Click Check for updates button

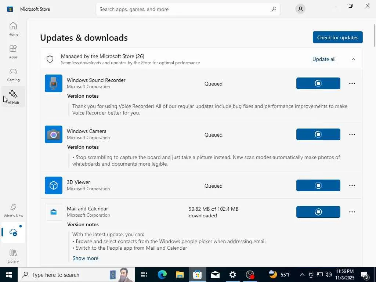point(338,37)
